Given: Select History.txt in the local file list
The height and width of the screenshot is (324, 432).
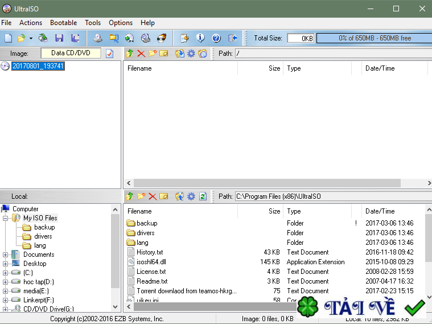Looking at the screenshot, I should pos(150,252).
